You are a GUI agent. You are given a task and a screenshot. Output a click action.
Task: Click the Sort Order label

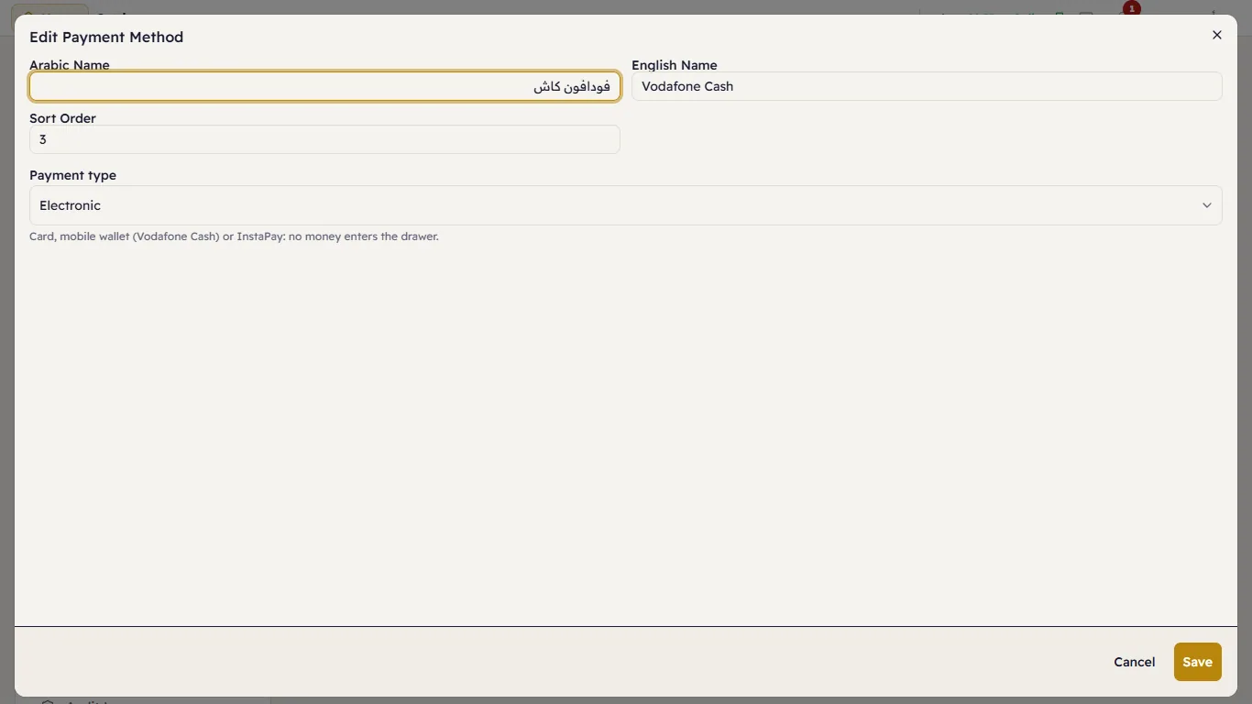[62, 118]
